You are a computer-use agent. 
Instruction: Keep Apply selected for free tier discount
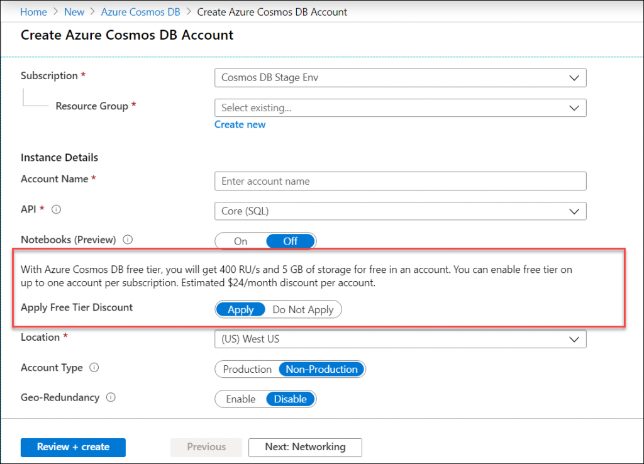click(240, 309)
